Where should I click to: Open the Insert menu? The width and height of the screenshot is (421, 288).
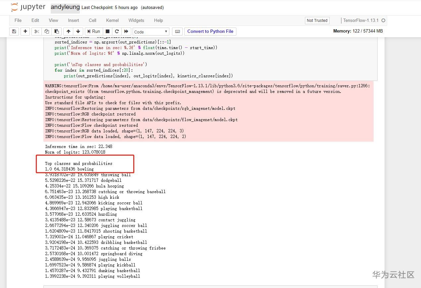(74, 20)
